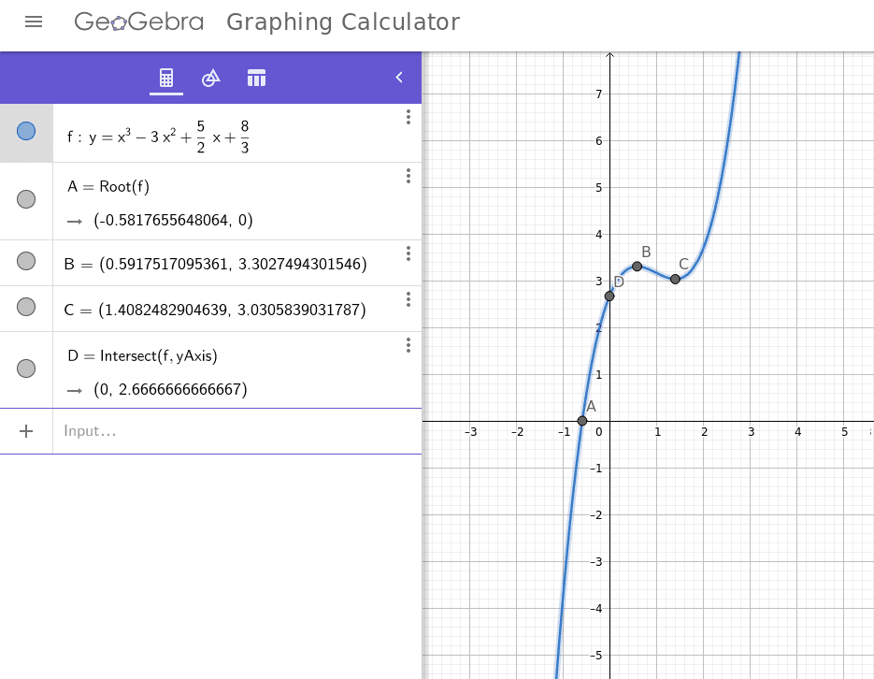Open the Table of values view
Image resolution: width=874 pixels, height=679 pixels.
[256, 78]
